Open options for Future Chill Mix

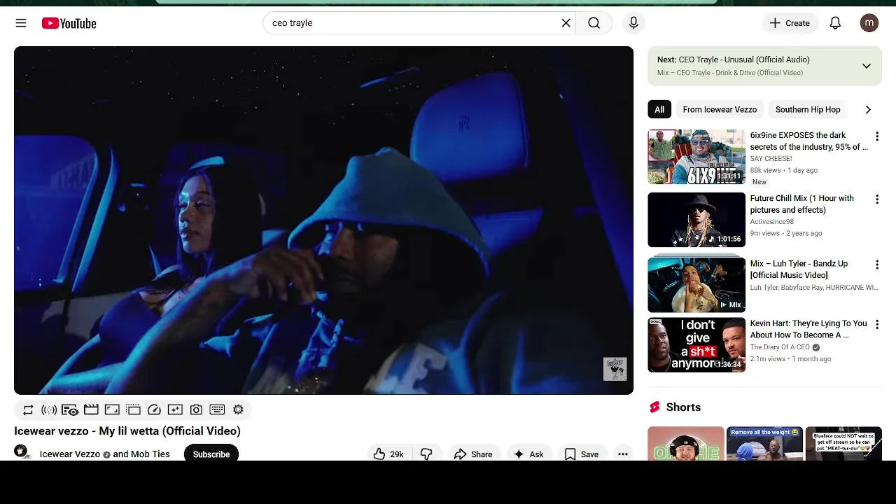click(x=876, y=199)
